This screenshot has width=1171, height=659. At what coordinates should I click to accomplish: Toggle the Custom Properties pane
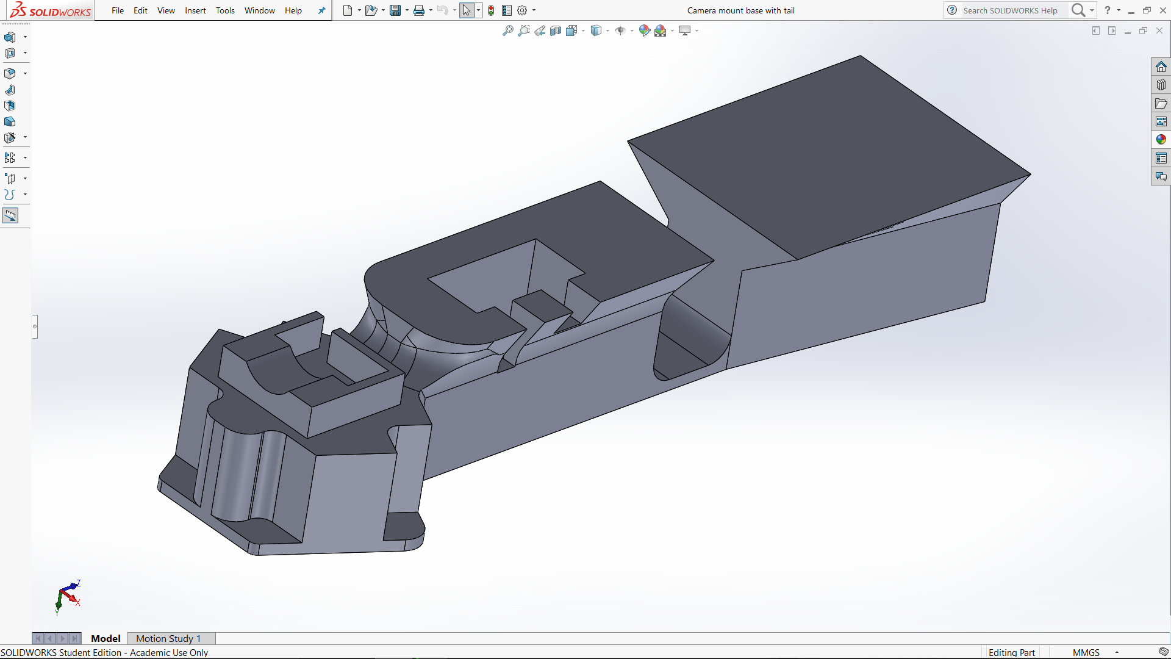1161,157
